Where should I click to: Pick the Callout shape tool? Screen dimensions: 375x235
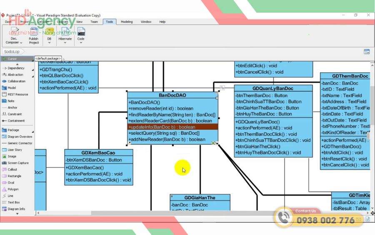tap(12, 170)
